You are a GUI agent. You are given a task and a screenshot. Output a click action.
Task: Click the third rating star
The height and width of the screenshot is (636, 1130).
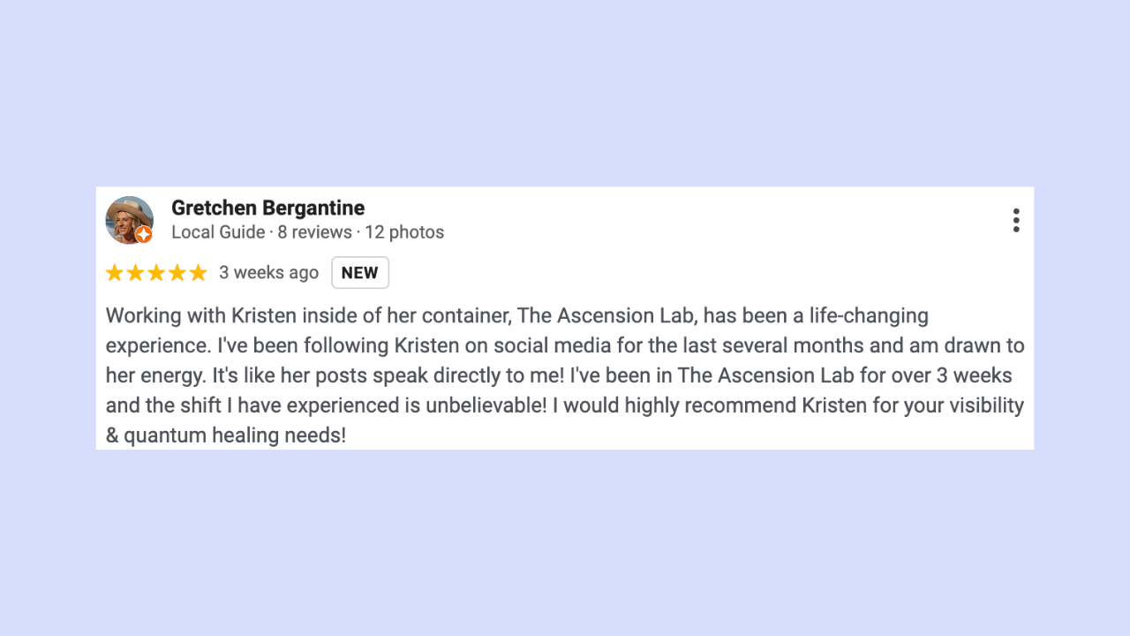(x=156, y=273)
